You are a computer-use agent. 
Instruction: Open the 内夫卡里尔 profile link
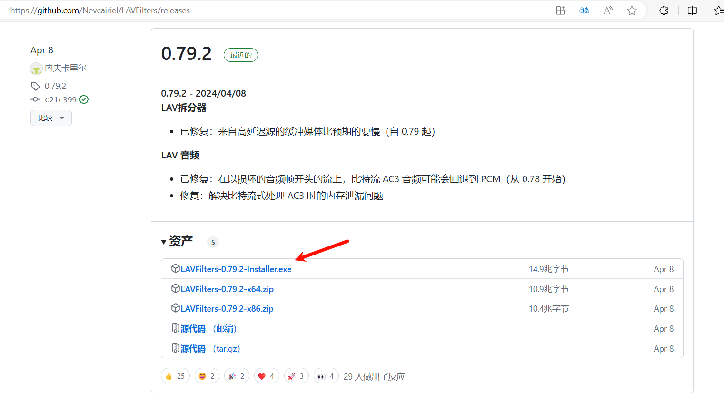click(x=65, y=68)
